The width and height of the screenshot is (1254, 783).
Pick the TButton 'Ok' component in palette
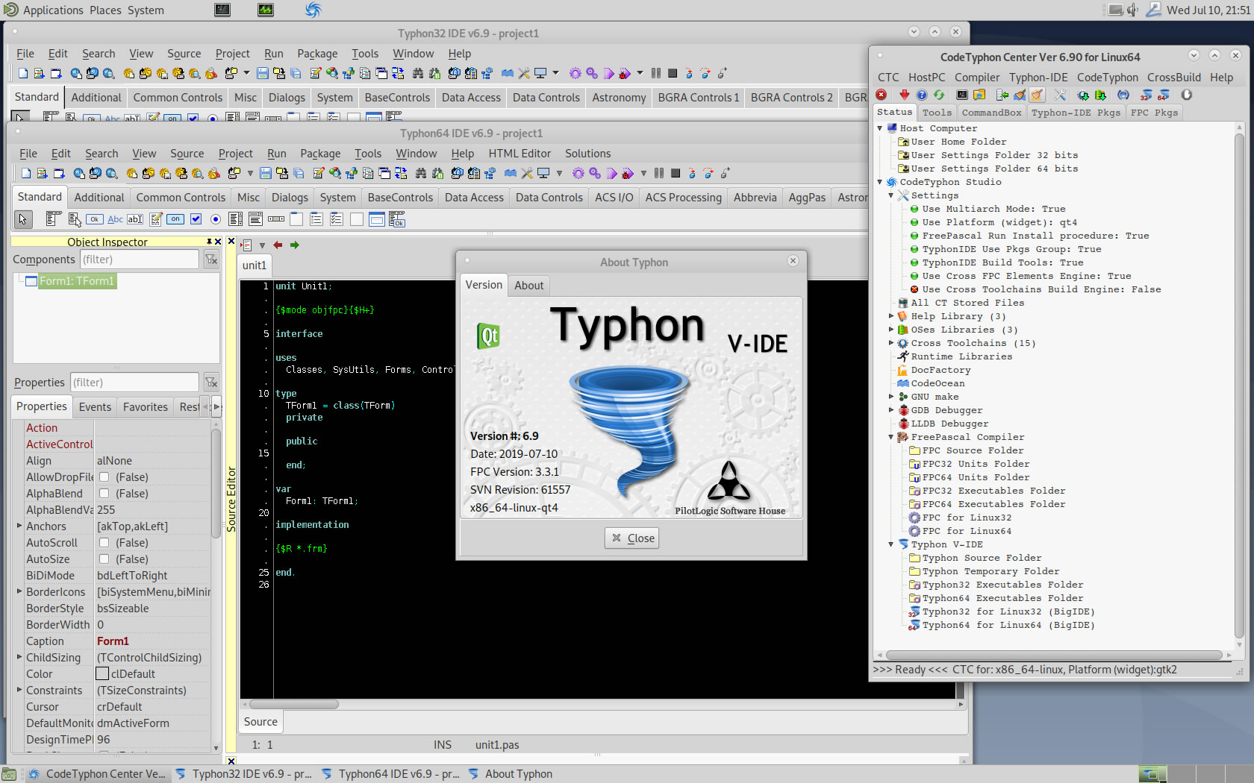pyautogui.click(x=94, y=219)
